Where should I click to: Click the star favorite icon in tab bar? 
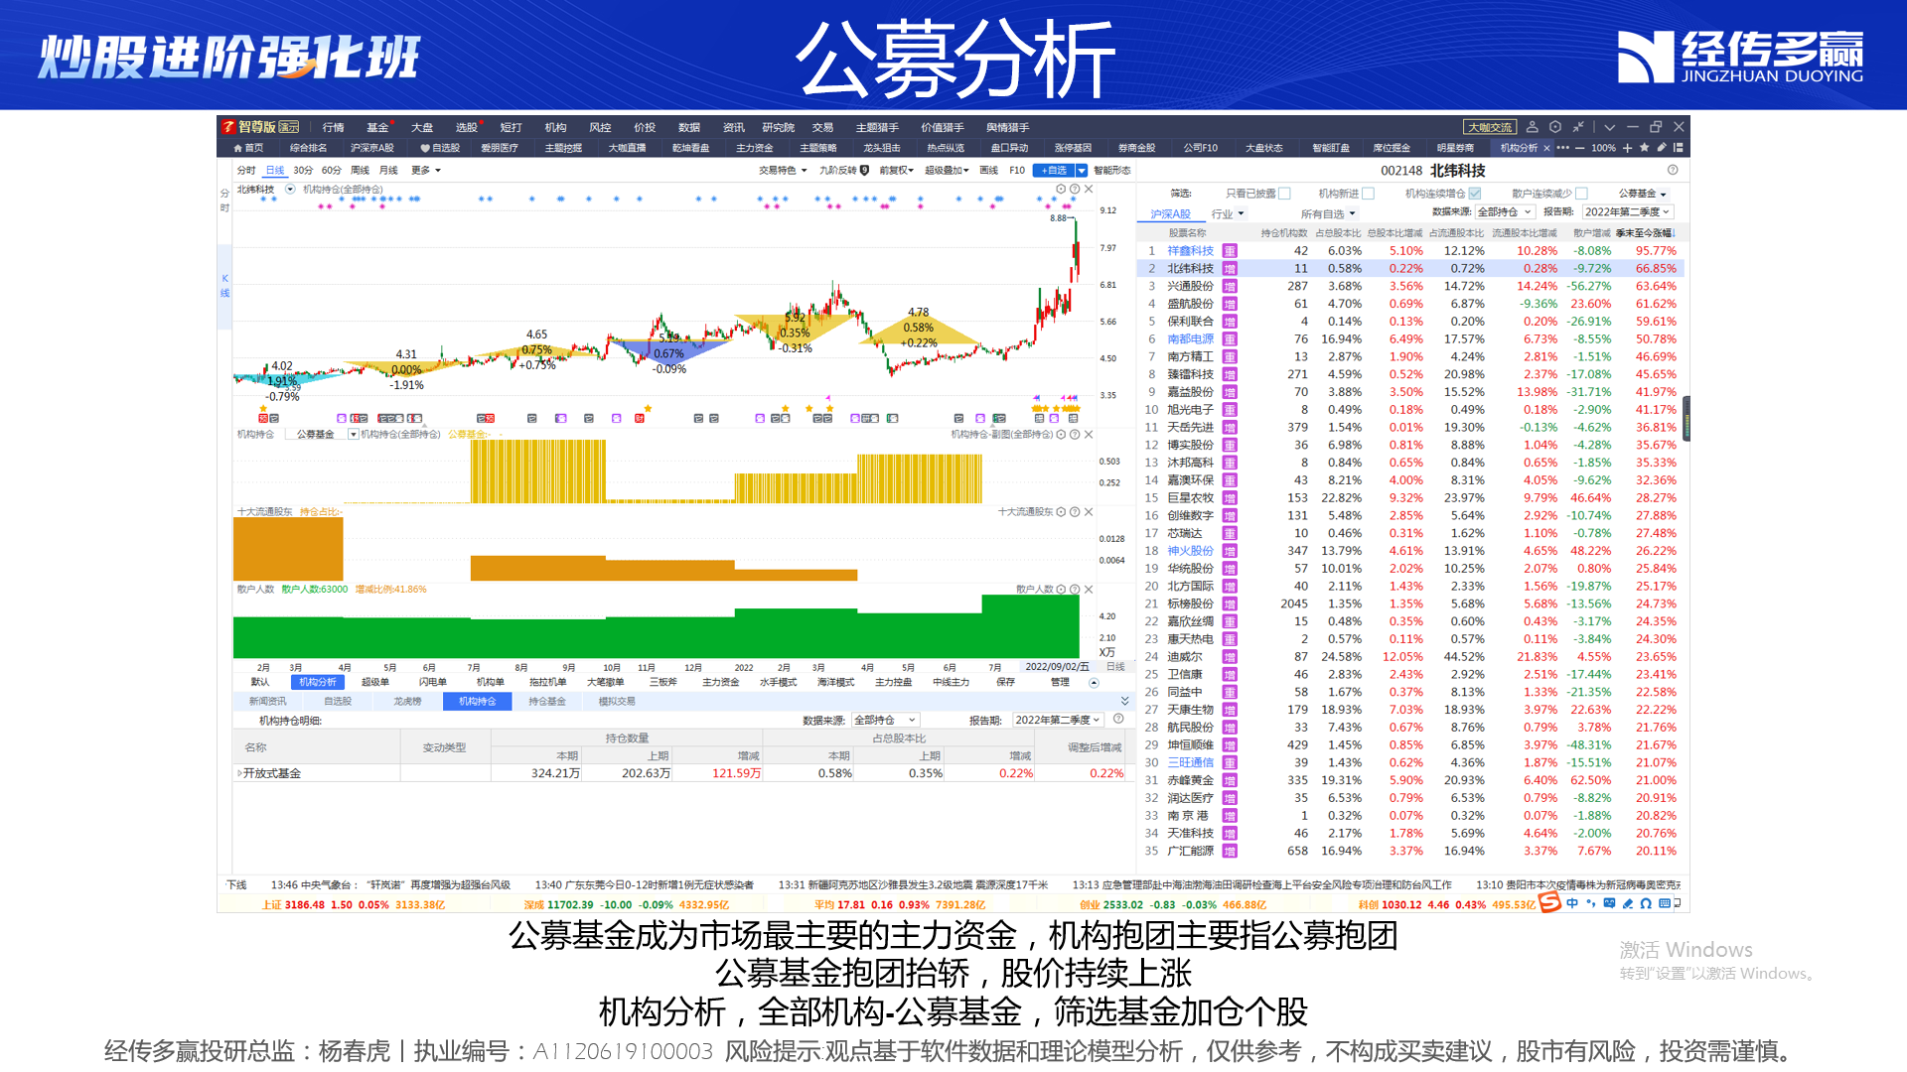(x=1645, y=148)
